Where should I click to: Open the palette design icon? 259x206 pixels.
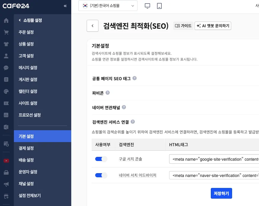pyautogui.click(x=6, y=91)
